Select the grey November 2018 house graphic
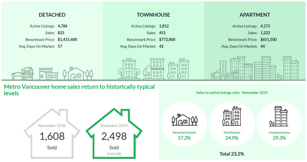The image size is (307, 162). click(x=52, y=134)
